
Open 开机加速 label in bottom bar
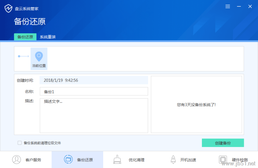pyautogui.click(x=188, y=160)
